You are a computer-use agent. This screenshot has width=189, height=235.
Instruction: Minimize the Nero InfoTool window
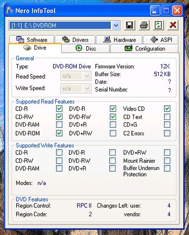tap(155, 11)
